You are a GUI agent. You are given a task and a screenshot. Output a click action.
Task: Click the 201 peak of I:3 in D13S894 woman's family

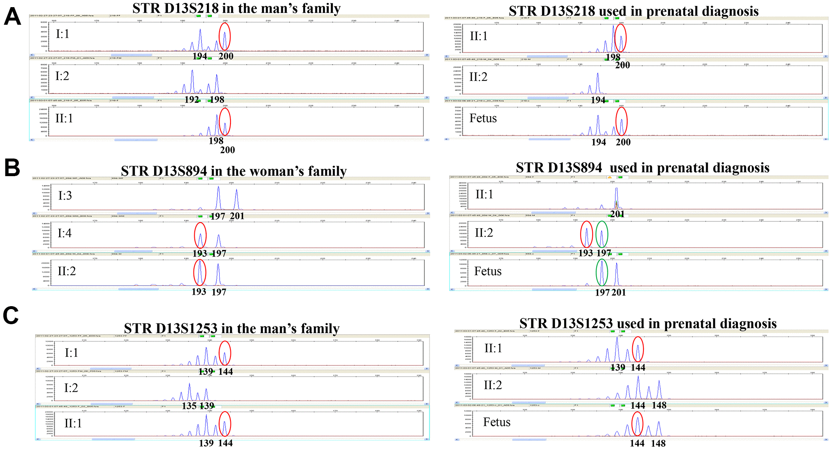(237, 199)
